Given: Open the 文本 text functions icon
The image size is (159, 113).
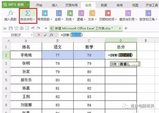Looking at the screenshot, I should tap(92, 13).
